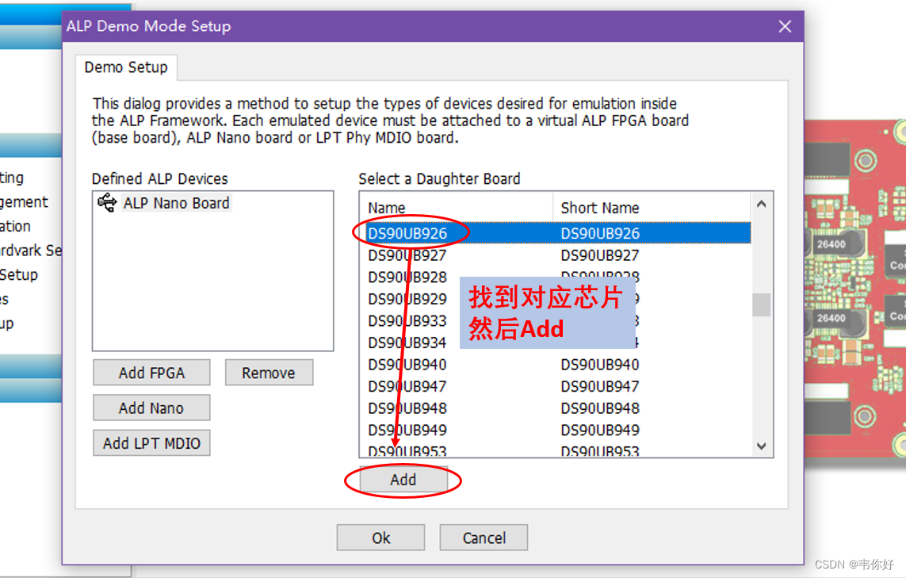Select DS90UB940 in the Name column
906x578 pixels.
408,365
